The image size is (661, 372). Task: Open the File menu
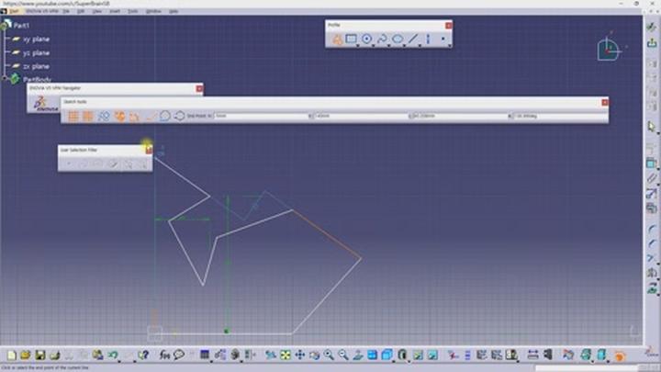(x=66, y=11)
